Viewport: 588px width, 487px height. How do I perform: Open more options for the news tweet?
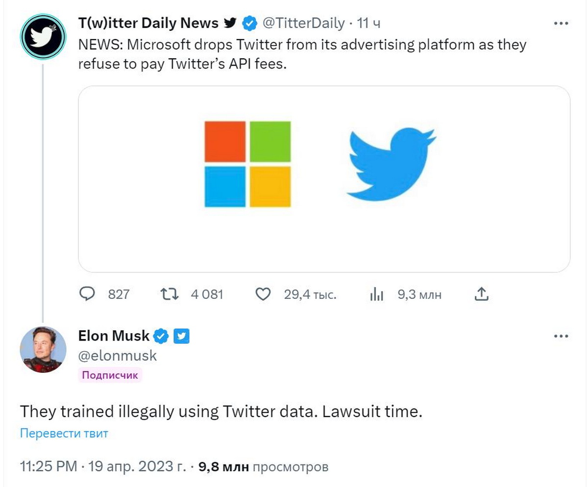point(561,23)
